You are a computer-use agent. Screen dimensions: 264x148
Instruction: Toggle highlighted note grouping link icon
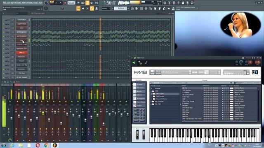(x=92, y=8)
